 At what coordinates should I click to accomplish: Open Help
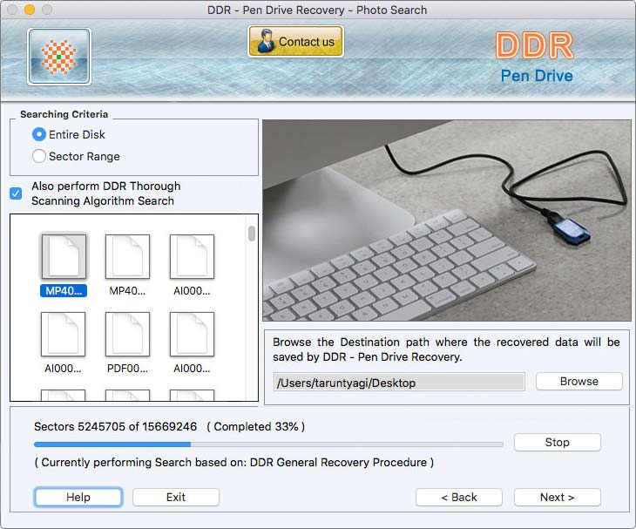point(78,498)
